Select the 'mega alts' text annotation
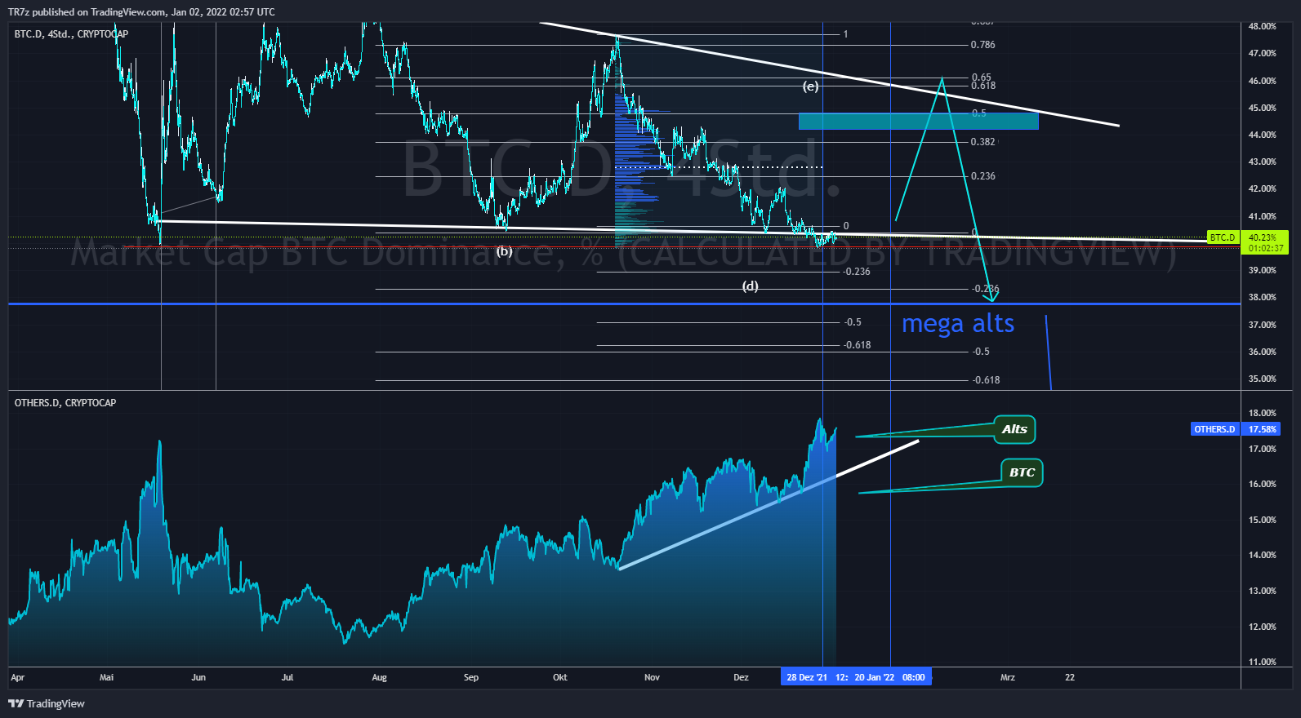The width and height of the screenshot is (1301, 718). tap(958, 324)
